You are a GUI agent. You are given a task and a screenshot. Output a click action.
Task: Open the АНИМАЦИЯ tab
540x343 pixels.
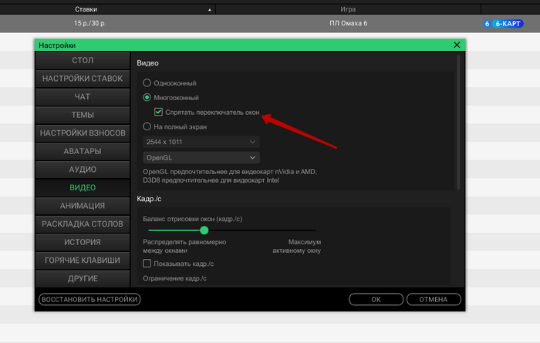tap(83, 206)
